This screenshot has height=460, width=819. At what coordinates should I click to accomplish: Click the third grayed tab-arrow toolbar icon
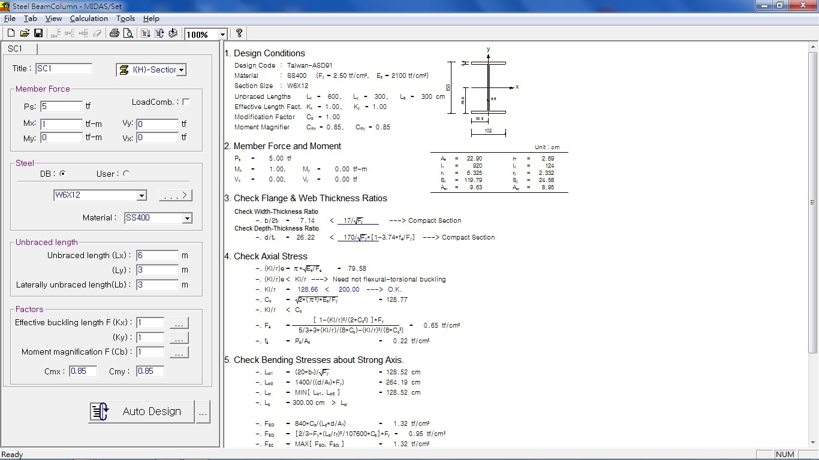coord(83,34)
